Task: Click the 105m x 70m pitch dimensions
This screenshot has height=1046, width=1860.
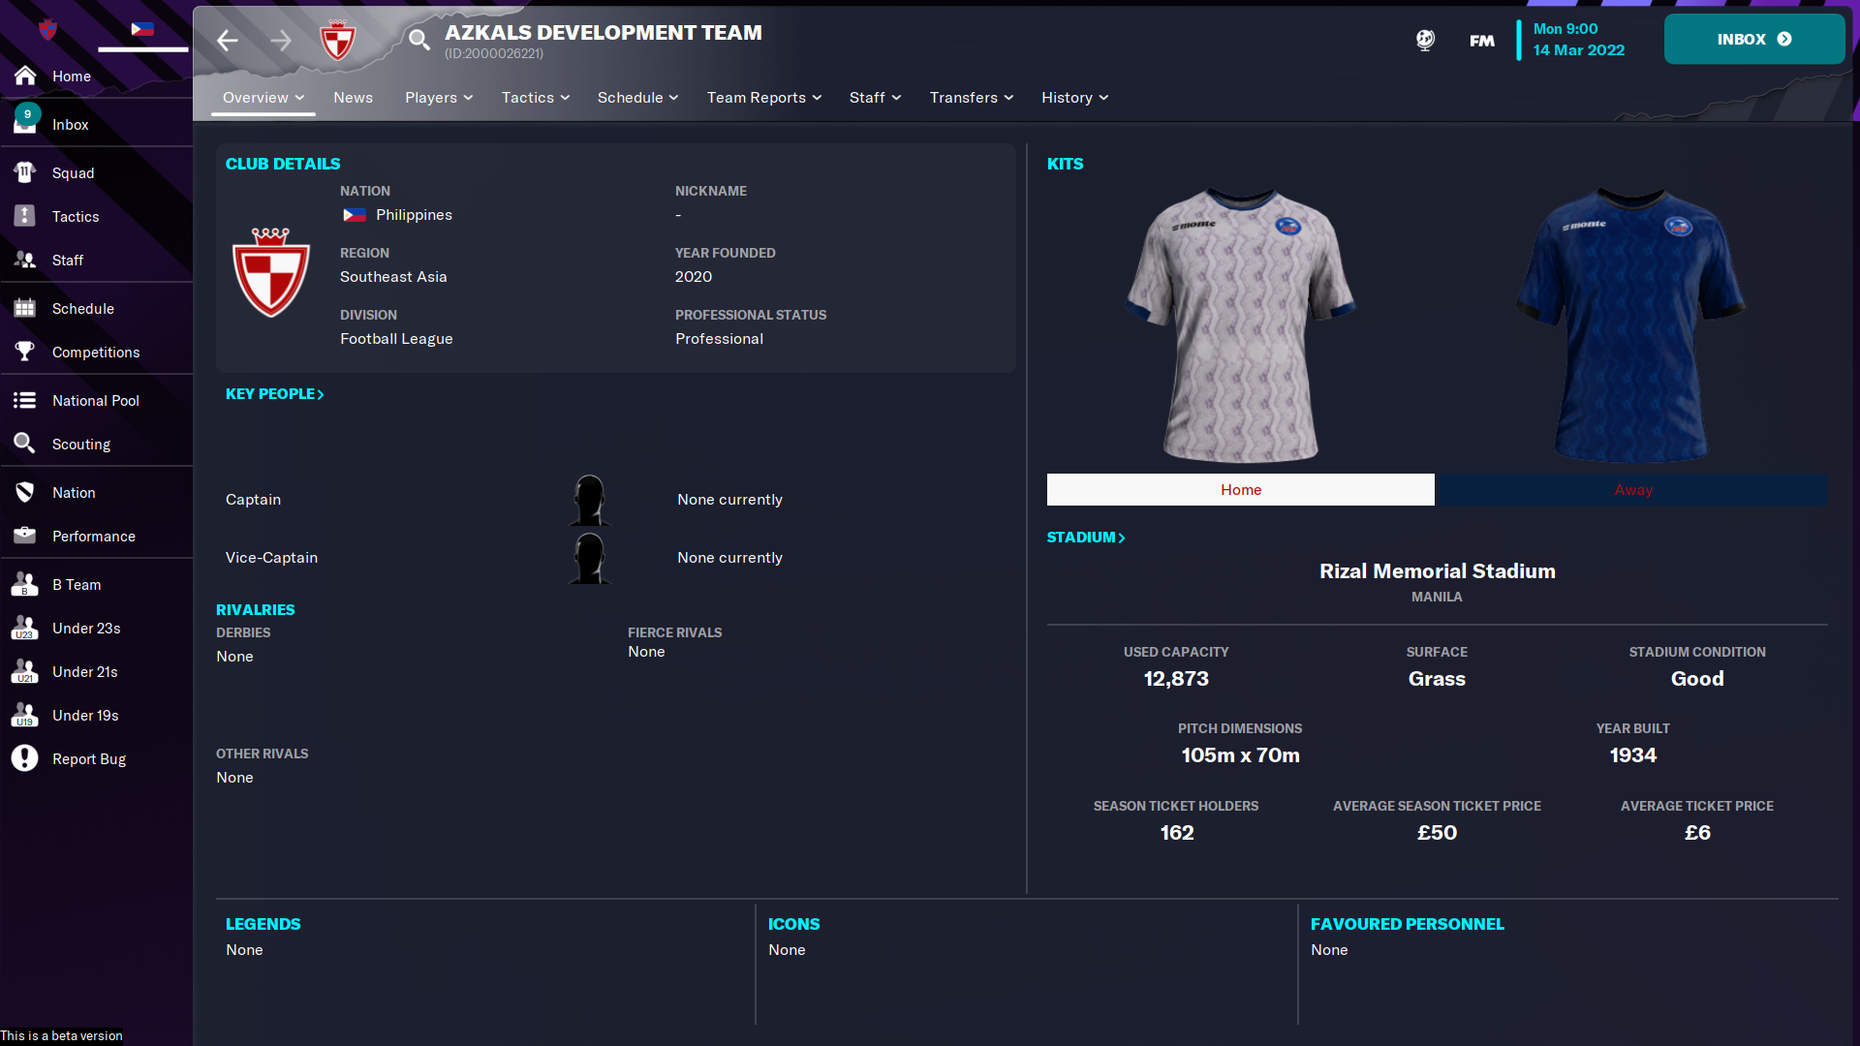Action: [1240, 755]
